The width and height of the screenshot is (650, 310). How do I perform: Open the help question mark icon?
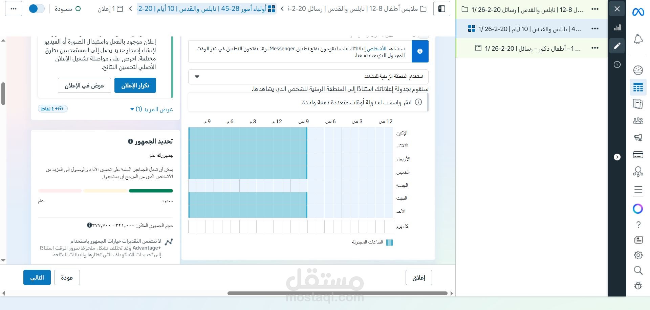[638, 225]
